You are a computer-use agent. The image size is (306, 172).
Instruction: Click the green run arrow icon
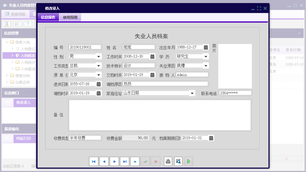click(189, 161)
